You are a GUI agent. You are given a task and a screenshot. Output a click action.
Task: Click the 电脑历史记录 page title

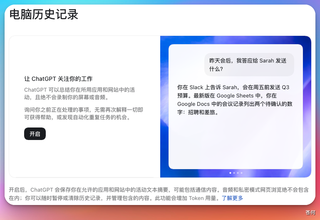pyautogui.click(x=44, y=15)
